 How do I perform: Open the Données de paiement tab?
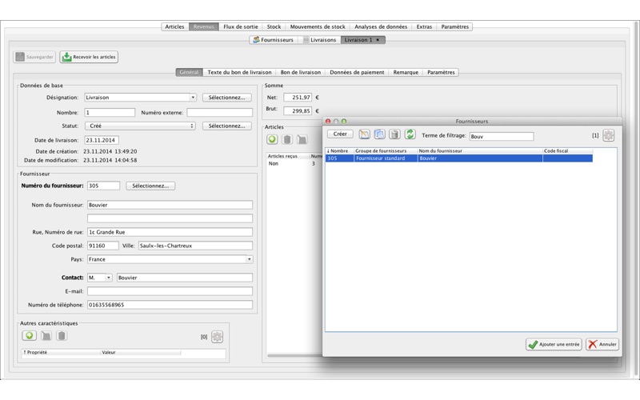click(357, 72)
